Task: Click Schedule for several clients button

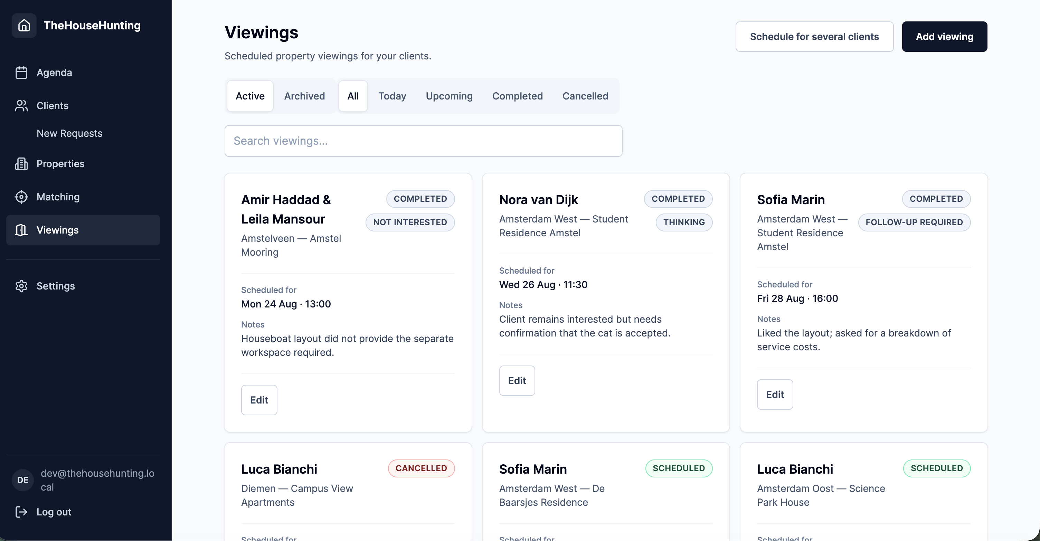Action: coord(814,37)
